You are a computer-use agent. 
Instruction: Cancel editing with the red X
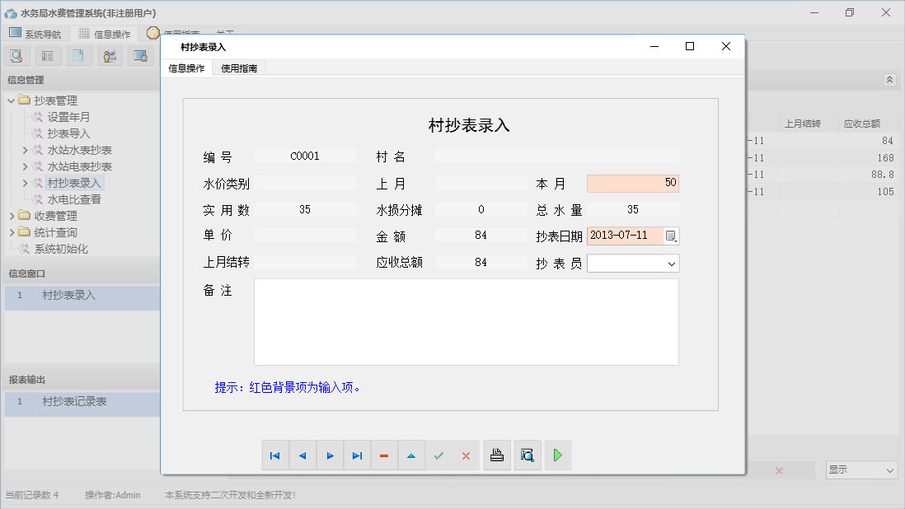coord(466,455)
